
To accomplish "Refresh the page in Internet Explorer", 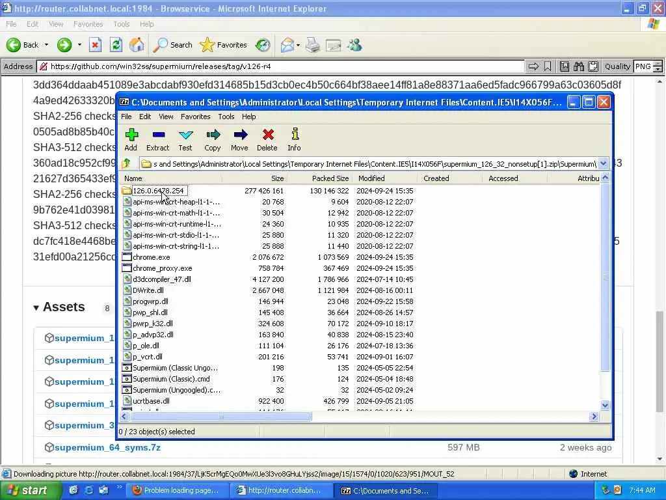I will [x=116, y=45].
